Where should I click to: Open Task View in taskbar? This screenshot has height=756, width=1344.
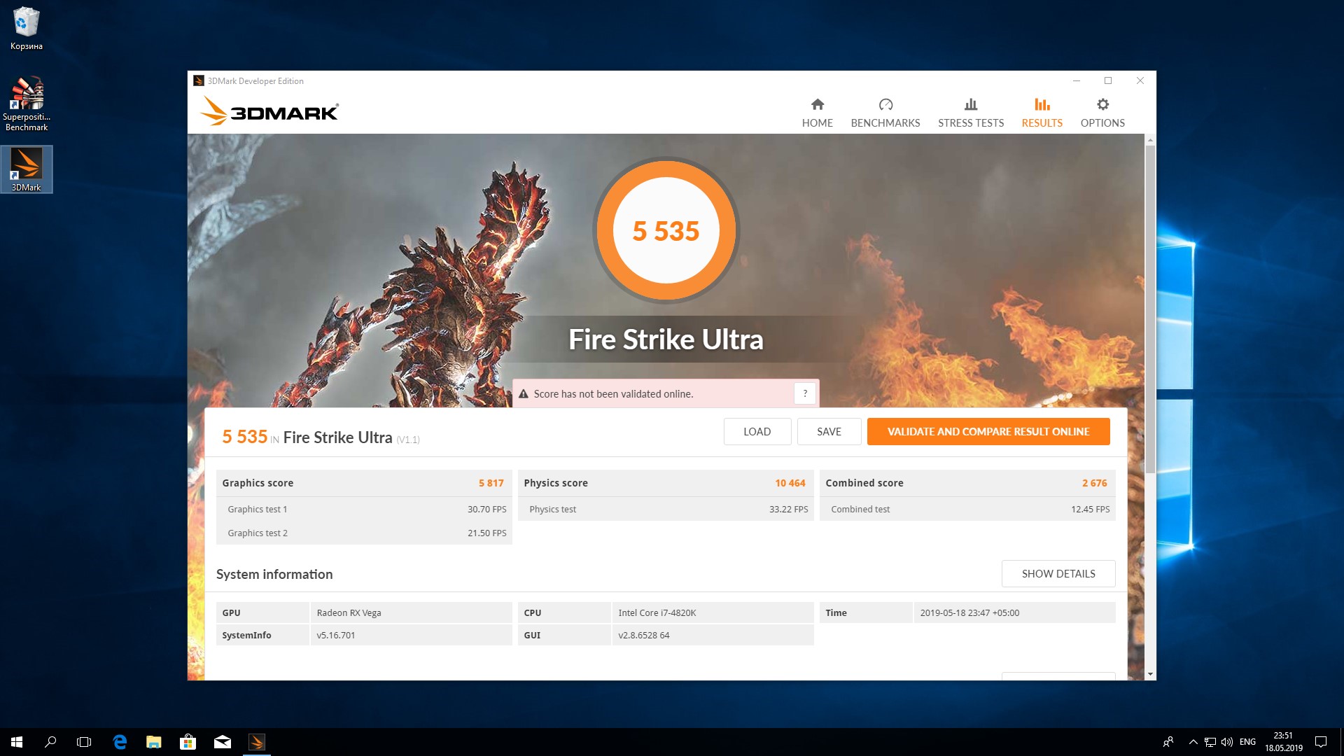[x=84, y=742]
